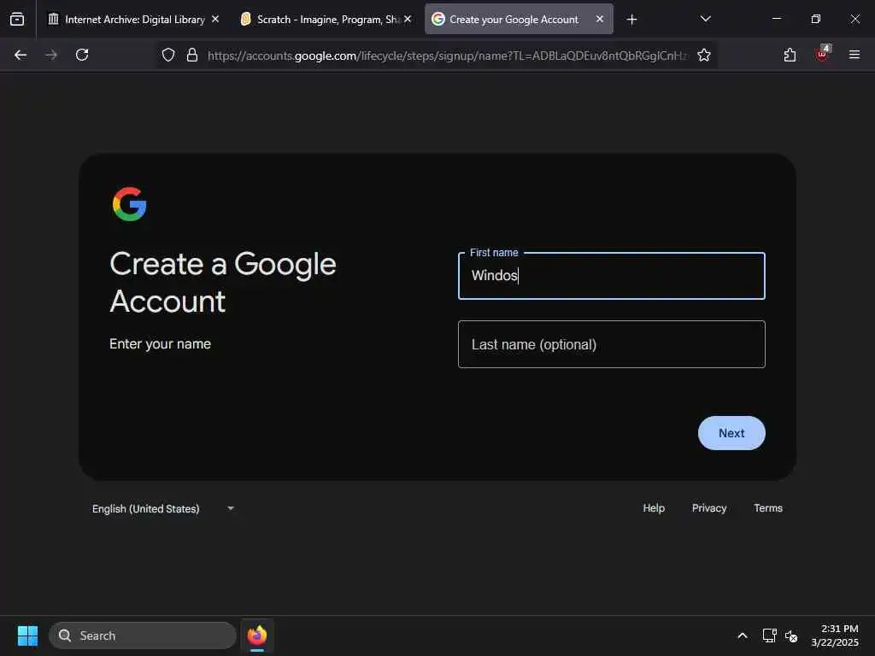Open the clock and date panel
Image resolution: width=875 pixels, height=656 pixels.
834,635
